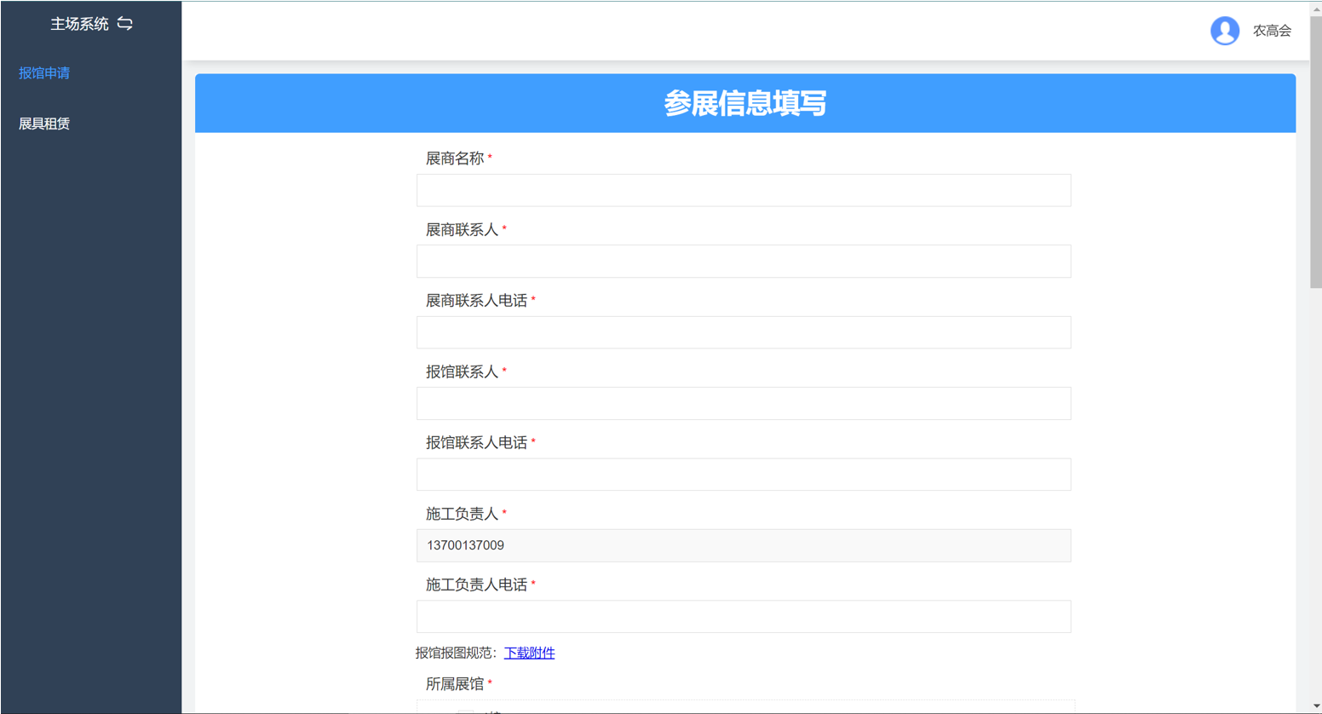The width and height of the screenshot is (1322, 714).
Task: Focus the 展商名称 input field
Action: point(744,190)
